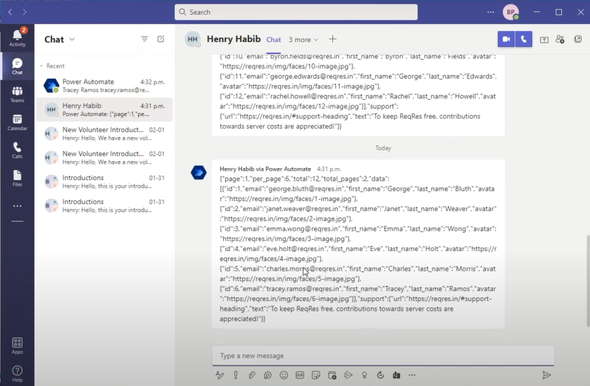Screen dimensions: 590x386
Task: Show more apps via sidebar ellipsis
Action: pos(18,206)
